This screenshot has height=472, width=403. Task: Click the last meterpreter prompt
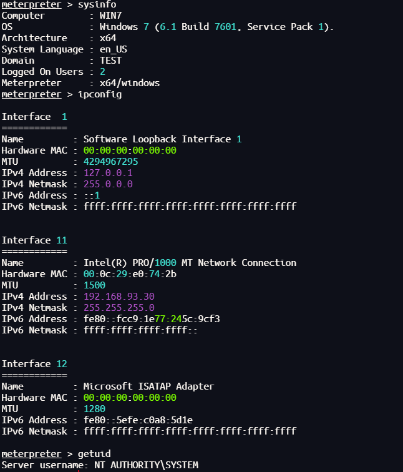(x=31, y=454)
